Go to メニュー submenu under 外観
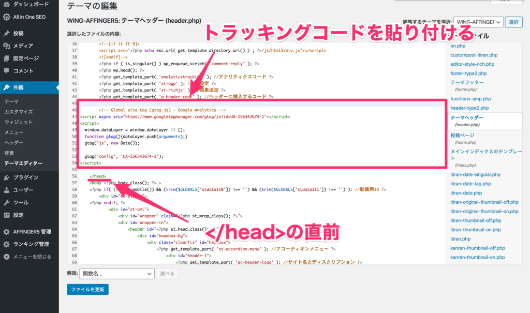Screen dimensions: 530x313 [14, 132]
